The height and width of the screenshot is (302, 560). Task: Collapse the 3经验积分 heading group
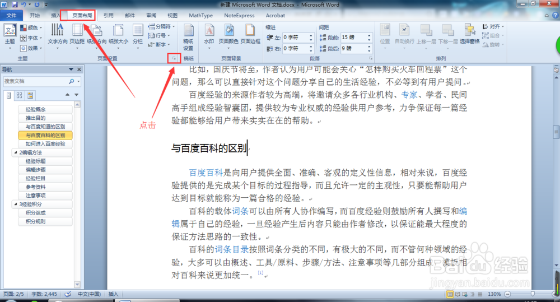click(x=15, y=204)
